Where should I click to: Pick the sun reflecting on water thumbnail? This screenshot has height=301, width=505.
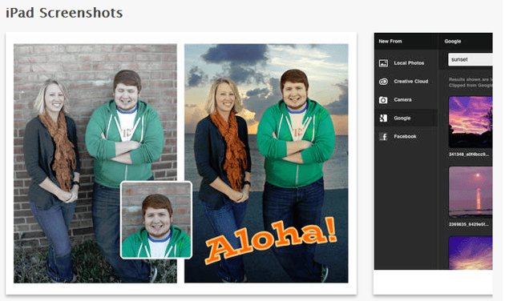point(471,192)
